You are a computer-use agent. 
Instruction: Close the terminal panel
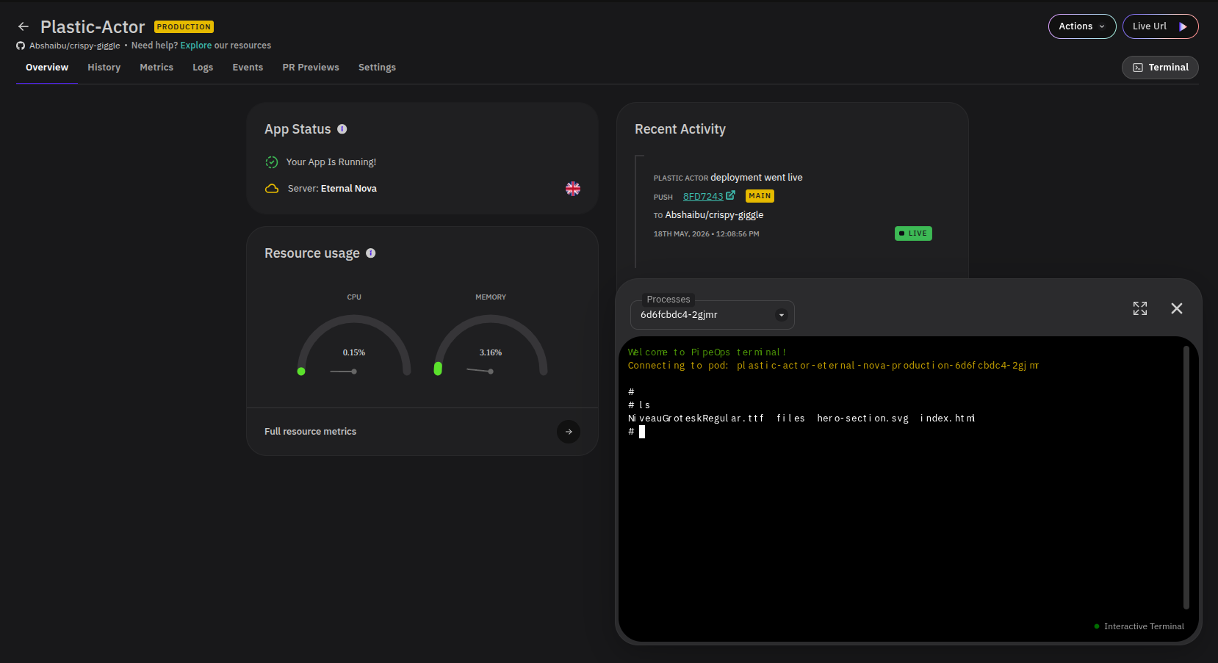pyautogui.click(x=1177, y=308)
